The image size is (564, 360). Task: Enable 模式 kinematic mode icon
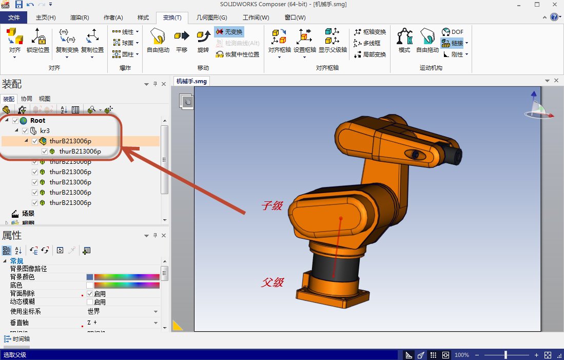404,41
